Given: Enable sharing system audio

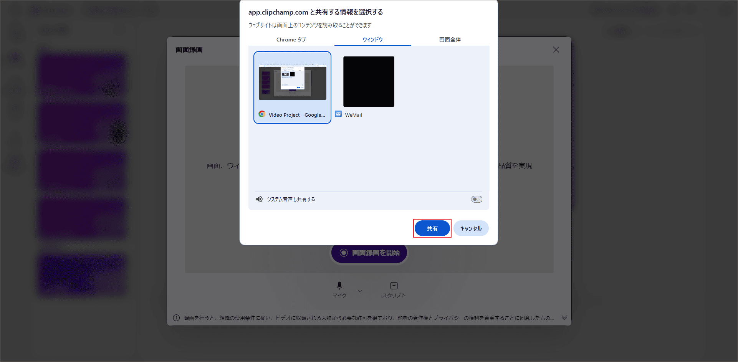Looking at the screenshot, I should pyautogui.click(x=476, y=199).
